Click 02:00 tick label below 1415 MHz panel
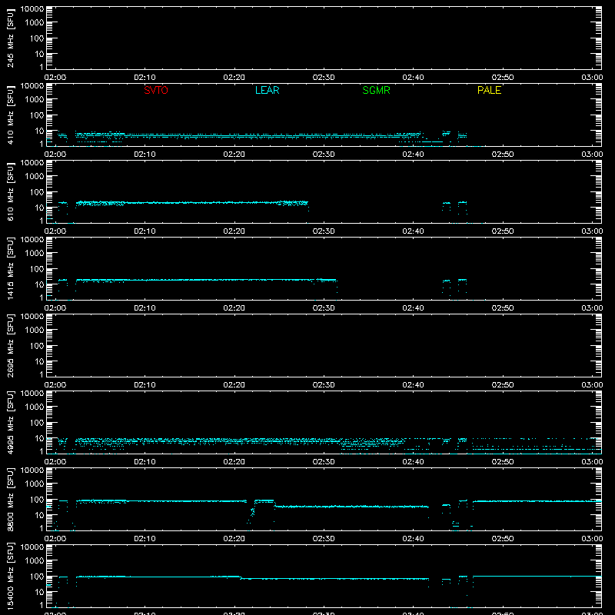Viewport: 615px width, 615px height. (55, 308)
